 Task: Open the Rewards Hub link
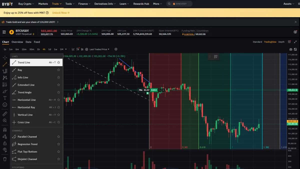141,4
